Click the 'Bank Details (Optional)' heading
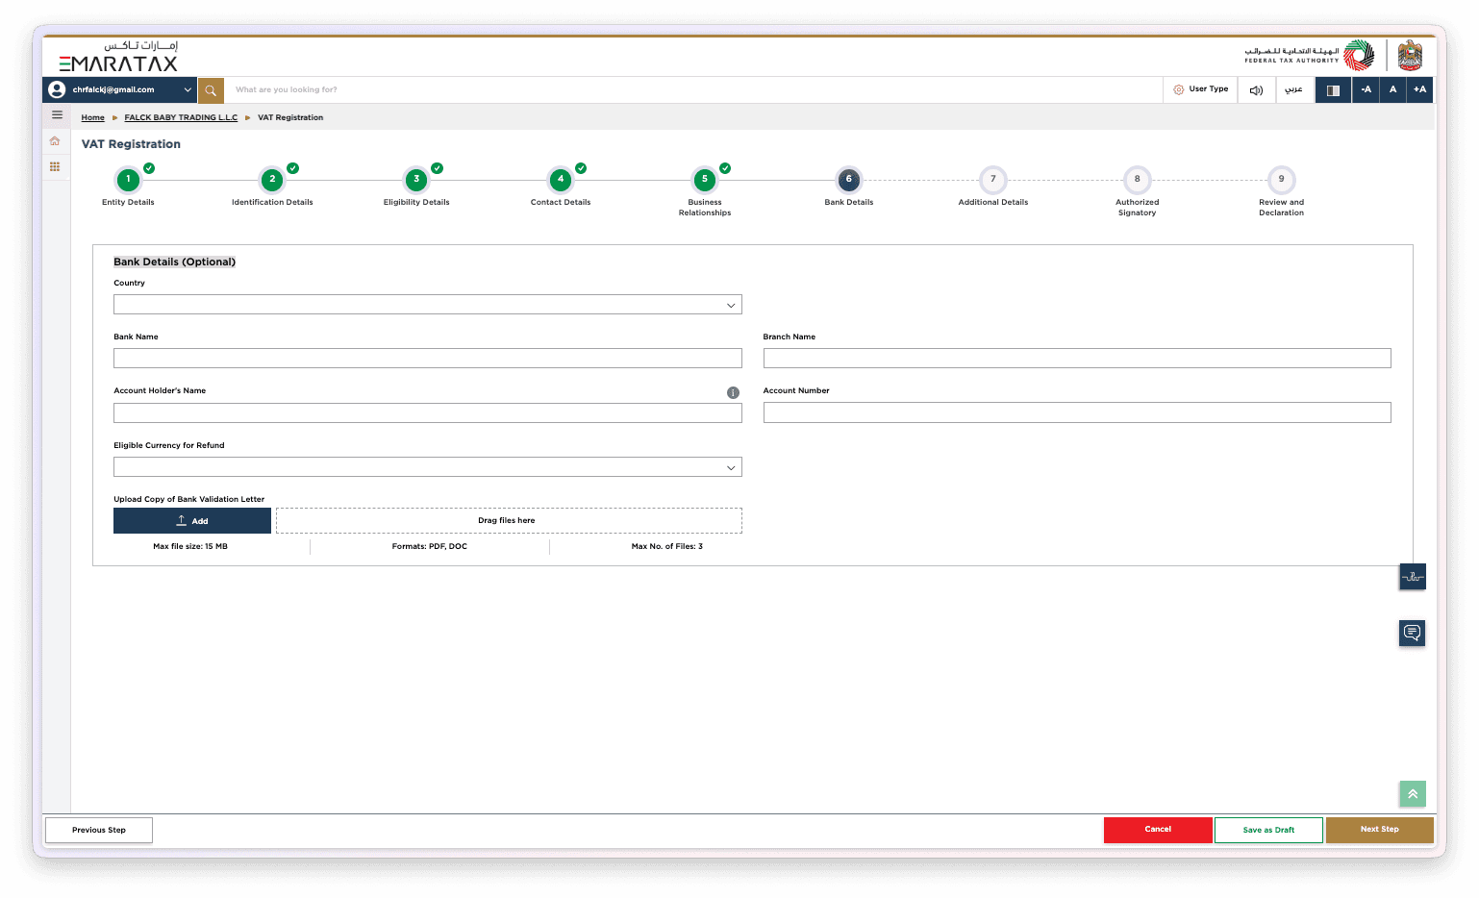 pos(174,262)
